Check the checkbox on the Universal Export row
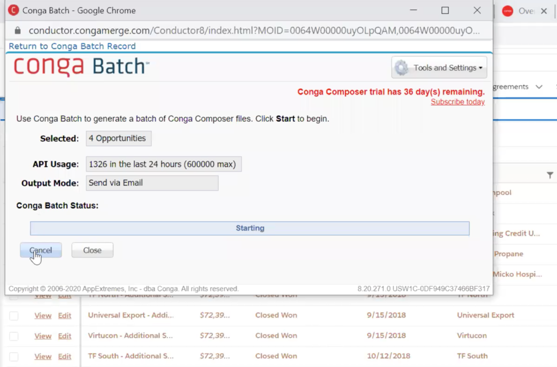Image resolution: width=557 pixels, height=367 pixels. click(x=15, y=315)
